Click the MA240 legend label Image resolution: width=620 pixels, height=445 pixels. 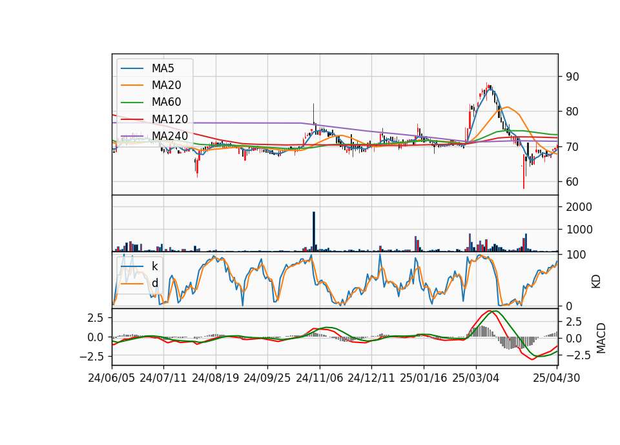[x=170, y=136]
